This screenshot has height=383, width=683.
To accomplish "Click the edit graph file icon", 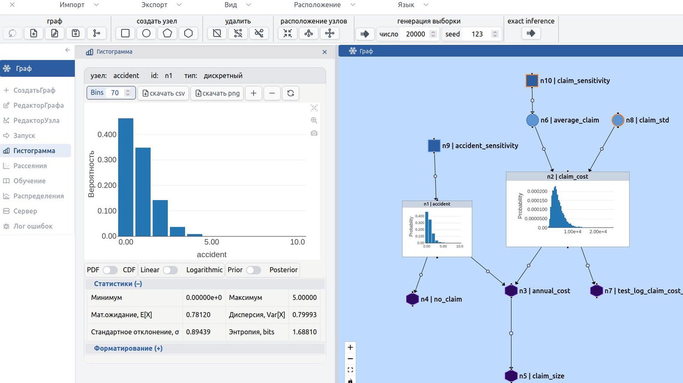I will [x=55, y=33].
